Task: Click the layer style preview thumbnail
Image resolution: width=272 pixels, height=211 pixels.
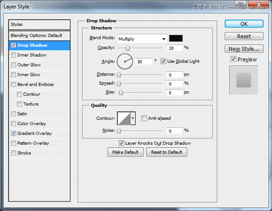Action: click(x=243, y=80)
